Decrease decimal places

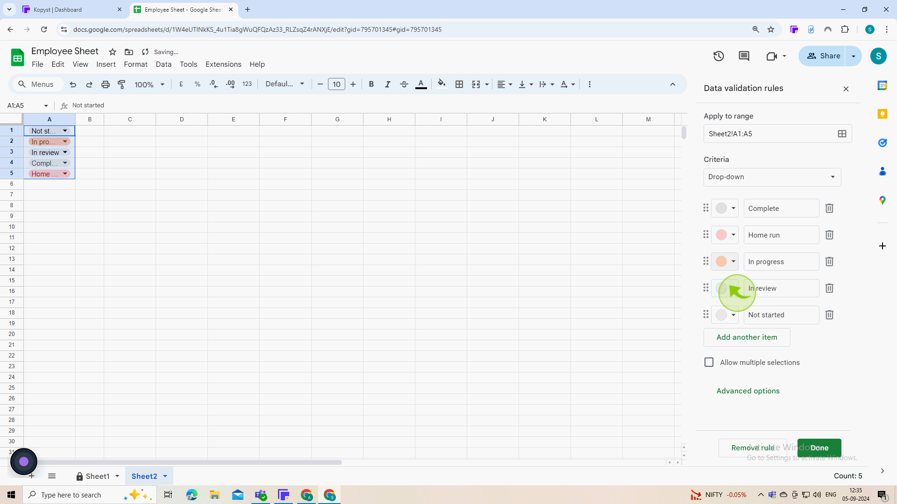coord(214,84)
